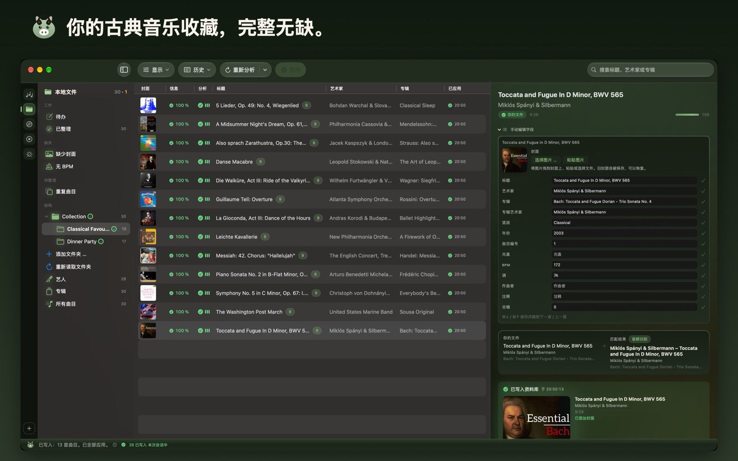Click the search field for titles

[650, 70]
